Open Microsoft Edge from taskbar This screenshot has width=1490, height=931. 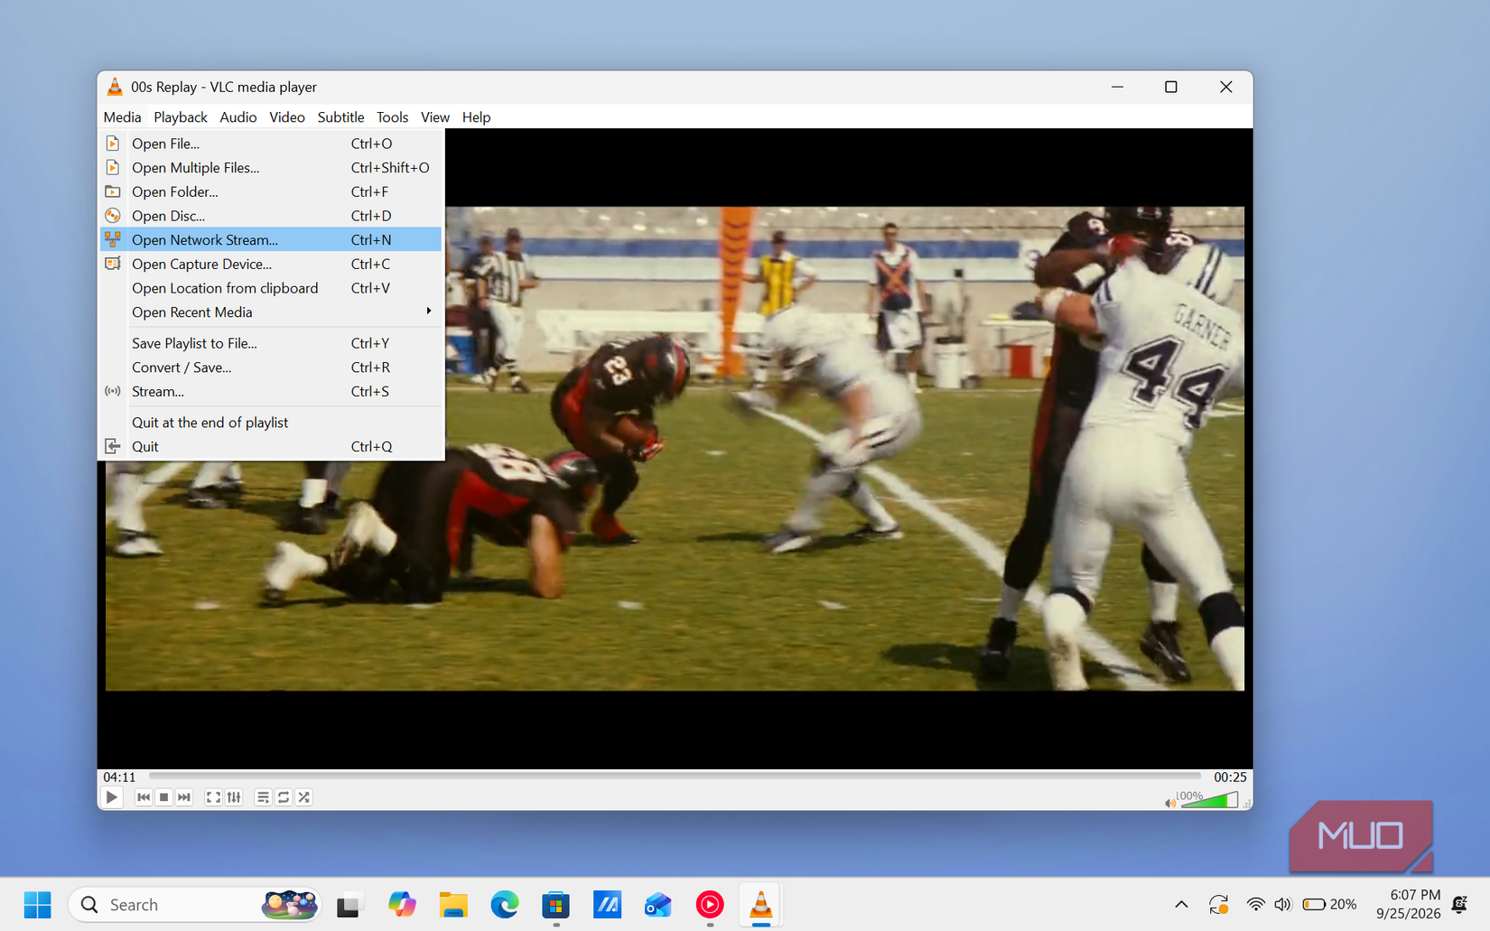(x=505, y=904)
